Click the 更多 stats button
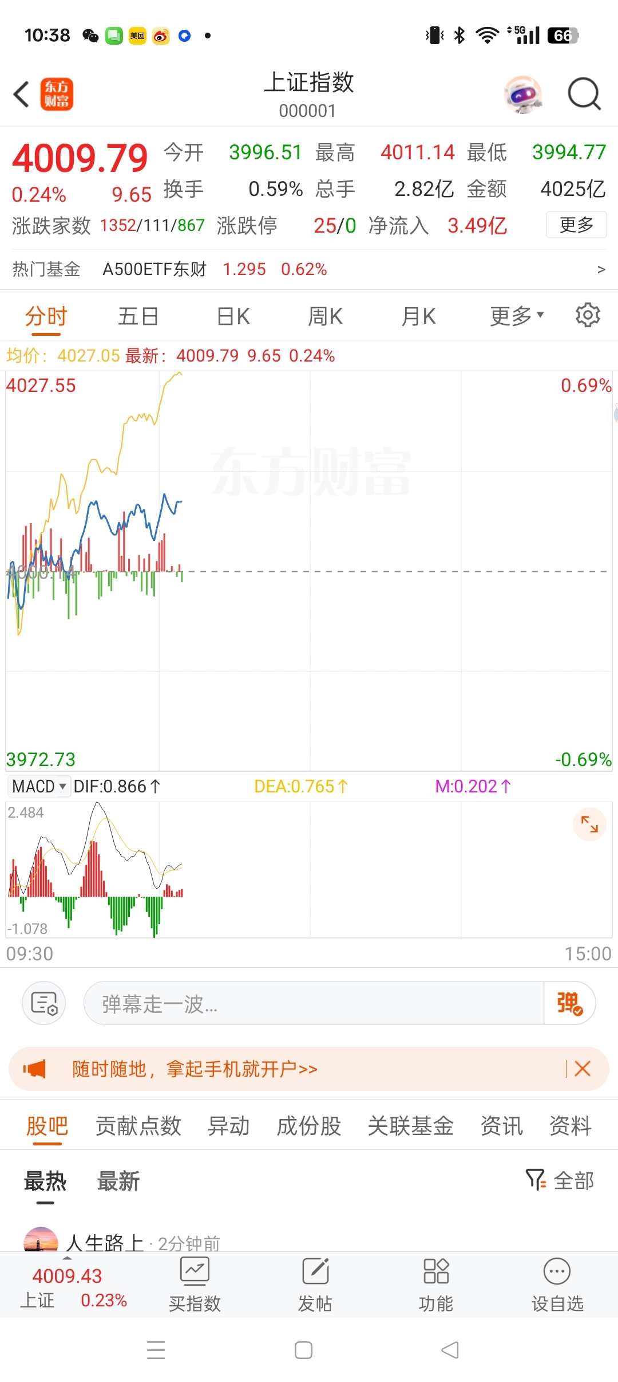 coord(576,225)
